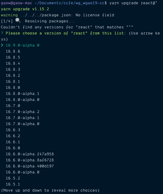Select version 16.6.0-alpha.400d197
Image resolution: width=163 pixels, height=194 pixels.
coord(30,166)
